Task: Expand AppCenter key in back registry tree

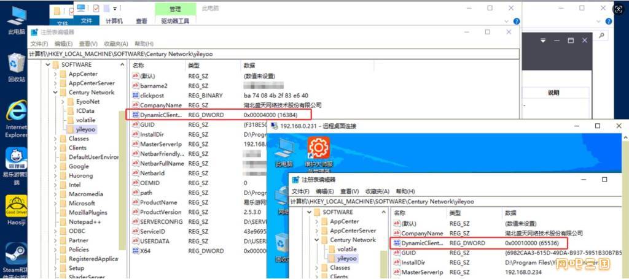Action: coord(56,74)
